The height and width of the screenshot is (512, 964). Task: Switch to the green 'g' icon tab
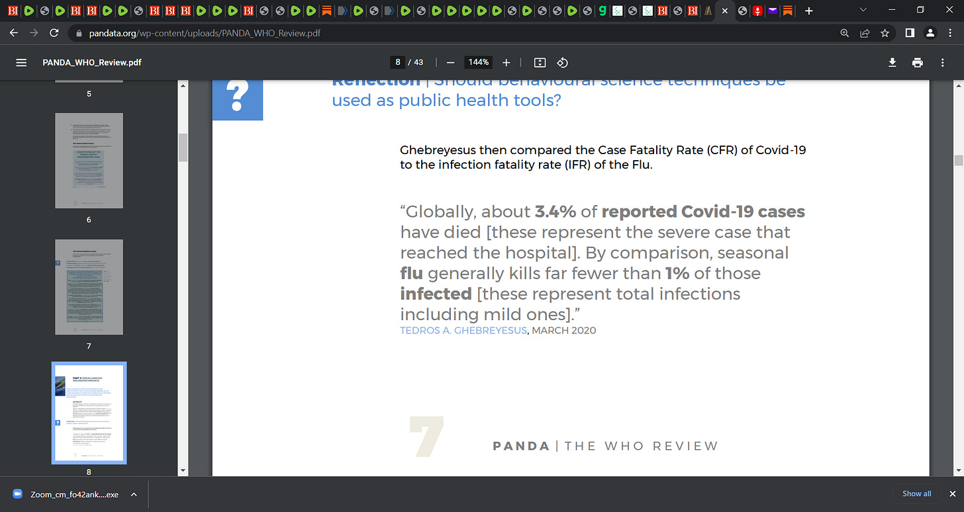(x=602, y=11)
